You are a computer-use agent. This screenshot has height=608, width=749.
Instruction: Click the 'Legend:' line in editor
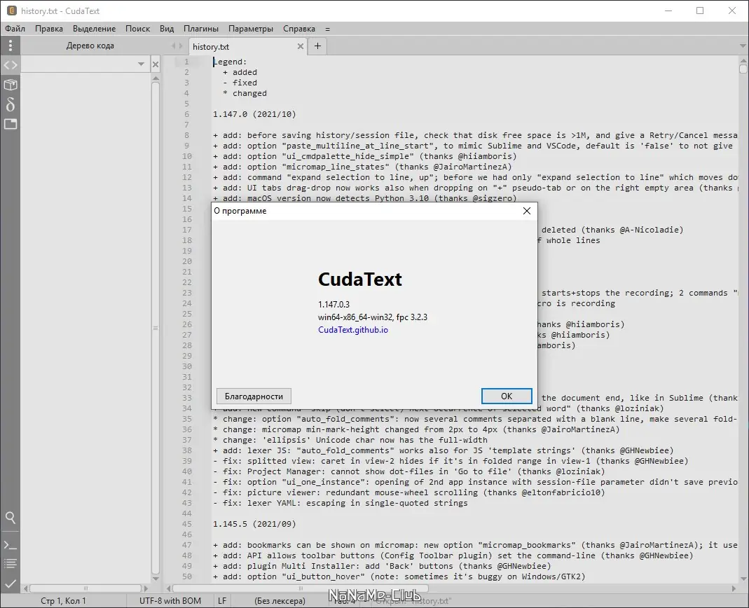[230, 62]
